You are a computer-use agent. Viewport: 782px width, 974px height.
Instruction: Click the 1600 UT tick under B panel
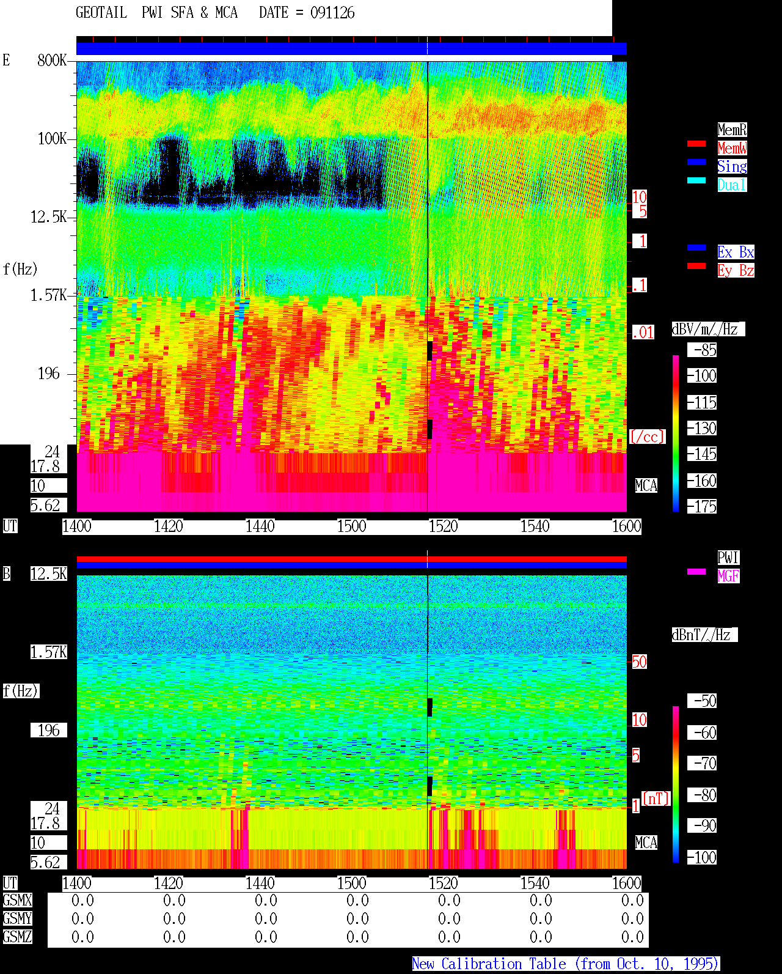tap(627, 883)
